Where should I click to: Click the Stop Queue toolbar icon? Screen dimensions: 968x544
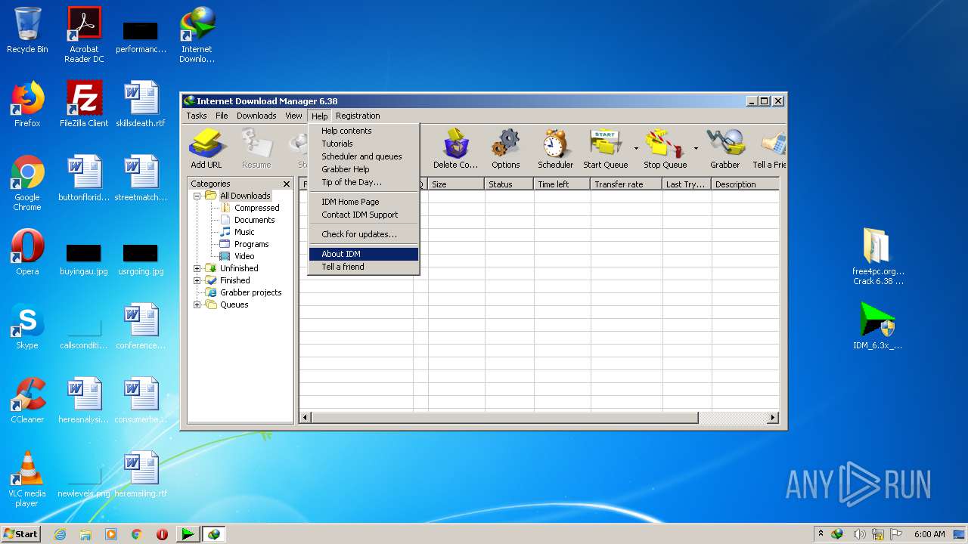tap(665, 149)
